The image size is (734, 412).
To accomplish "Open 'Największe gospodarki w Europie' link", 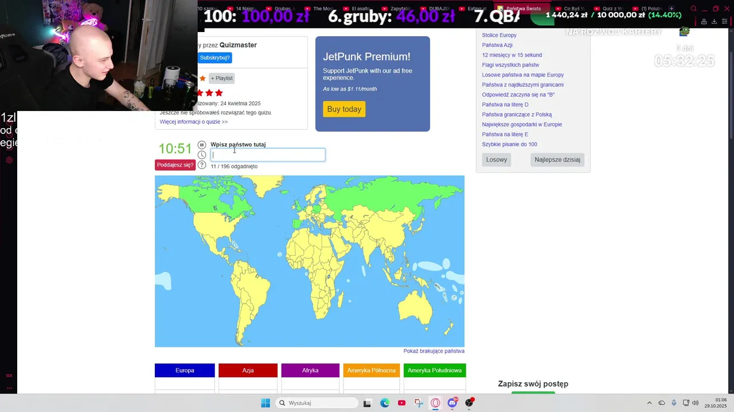I will pyautogui.click(x=522, y=125).
